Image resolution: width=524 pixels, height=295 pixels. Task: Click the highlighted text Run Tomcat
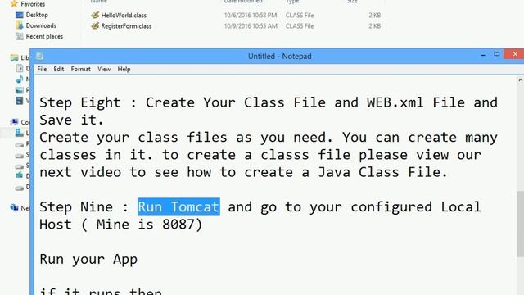178,206
